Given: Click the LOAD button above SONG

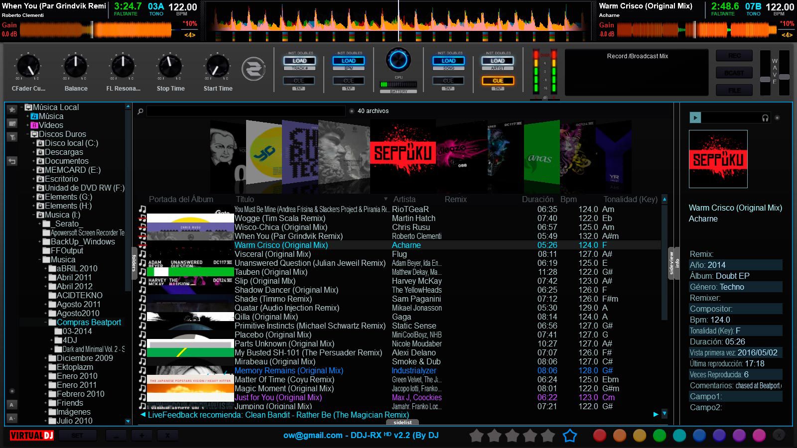Looking at the screenshot, I should (x=448, y=61).
